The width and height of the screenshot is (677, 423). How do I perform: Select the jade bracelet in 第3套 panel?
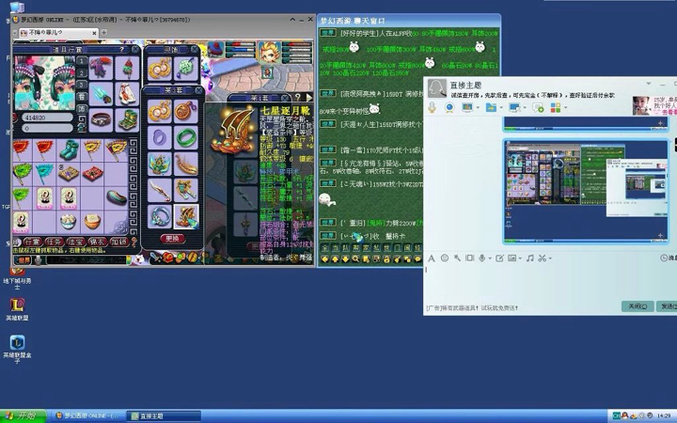coord(186,137)
